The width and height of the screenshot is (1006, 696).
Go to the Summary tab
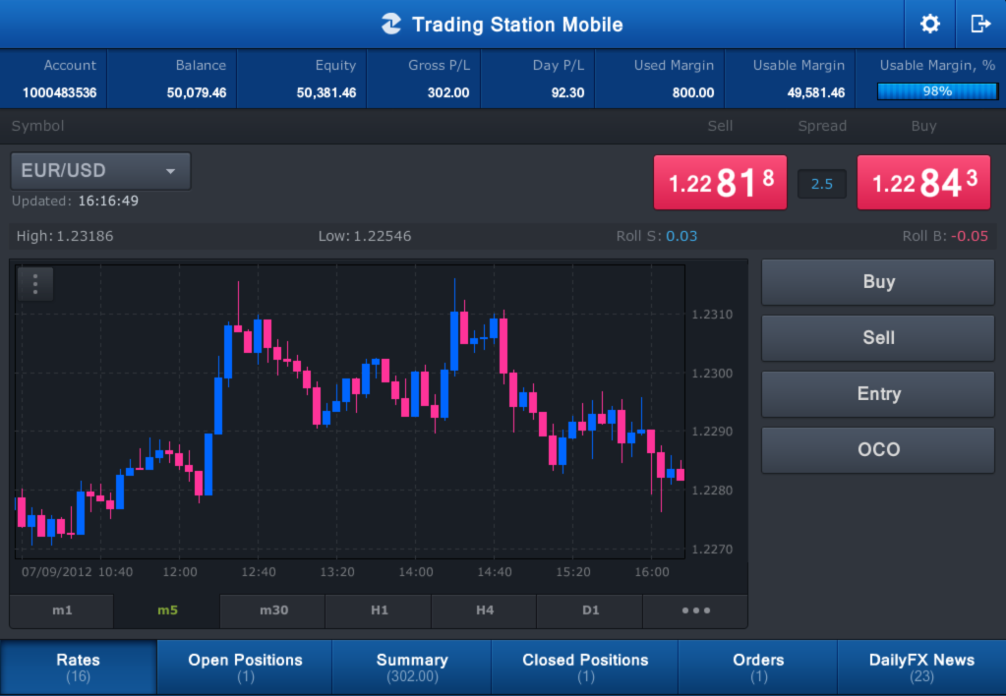pos(412,667)
